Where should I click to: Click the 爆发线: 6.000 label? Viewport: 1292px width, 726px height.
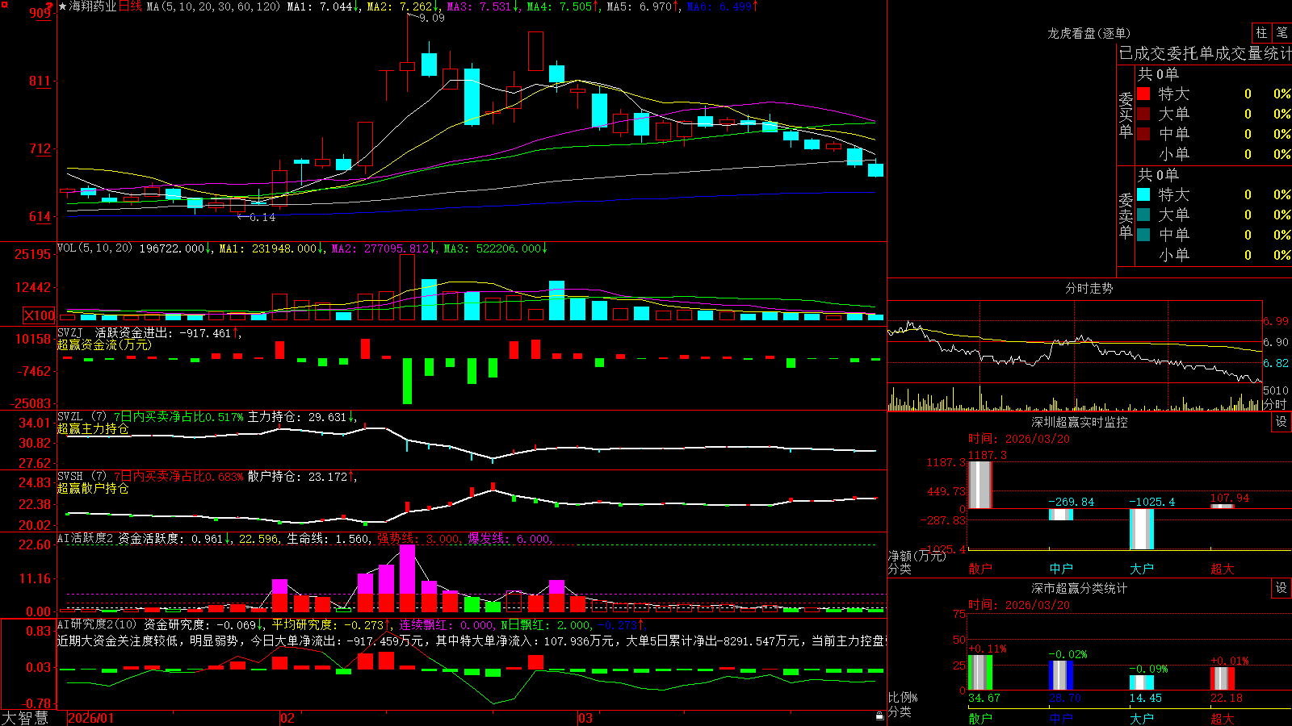coord(509,539)
